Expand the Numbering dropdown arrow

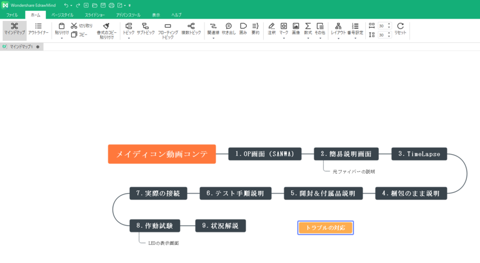355,38
